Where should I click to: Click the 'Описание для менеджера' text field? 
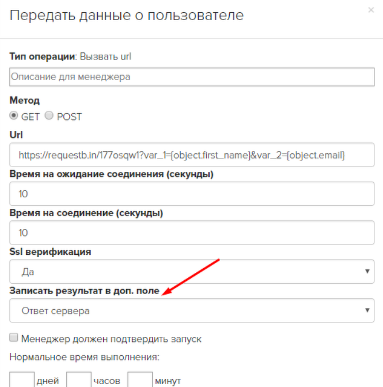[192, 77]
